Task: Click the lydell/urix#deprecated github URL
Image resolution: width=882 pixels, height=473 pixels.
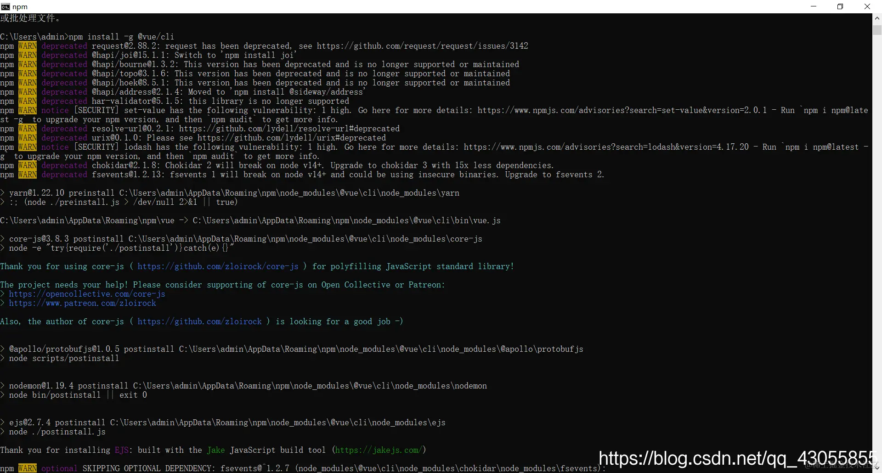Action: (291, 138)
